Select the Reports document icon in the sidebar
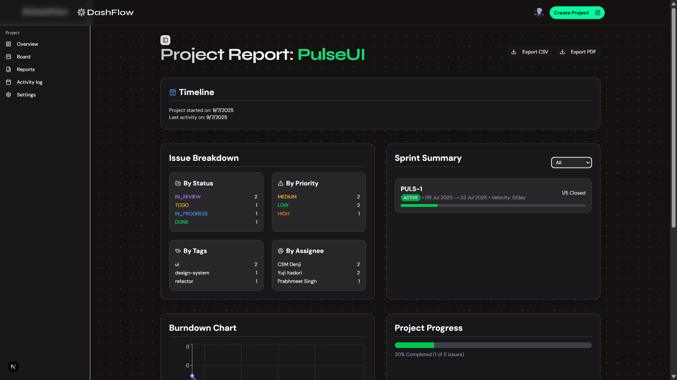 [x=8, y=69]
